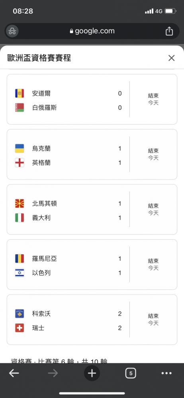184x398 pixels.
Task: Select the 義大利 team name
Action: (41, 218)
